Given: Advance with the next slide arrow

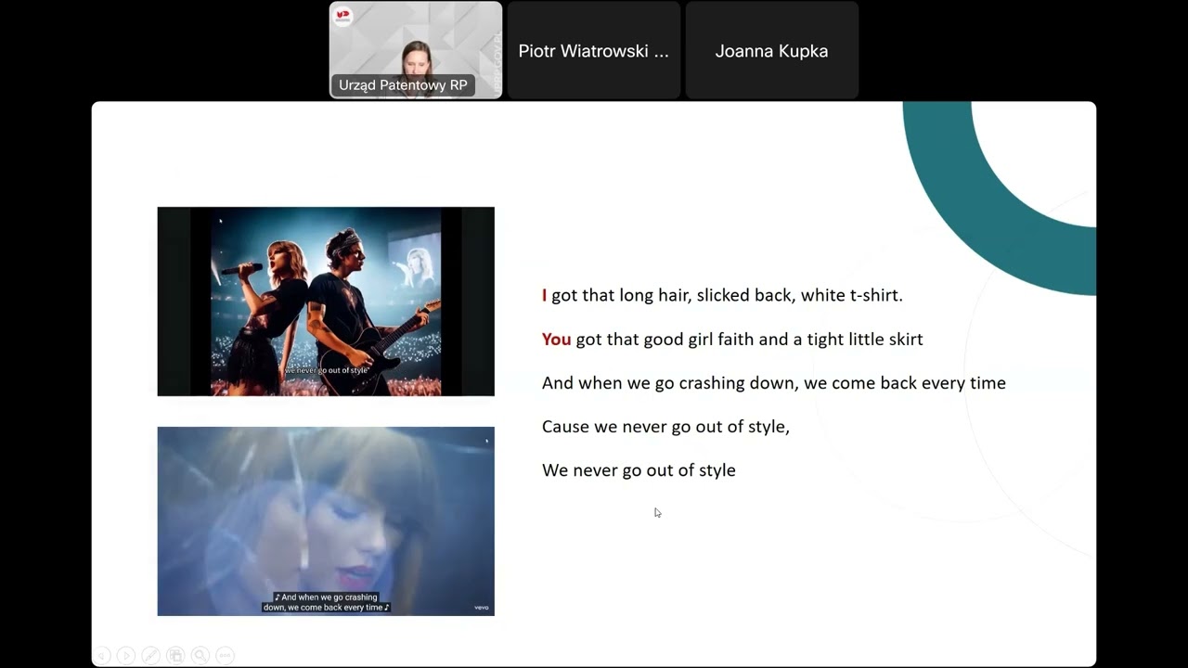Looking at the screenshot, I should pyautogui.click(x=126, y=655).
